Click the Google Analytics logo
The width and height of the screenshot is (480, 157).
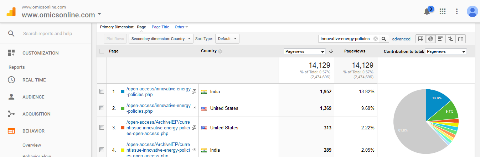pos(11,12)
